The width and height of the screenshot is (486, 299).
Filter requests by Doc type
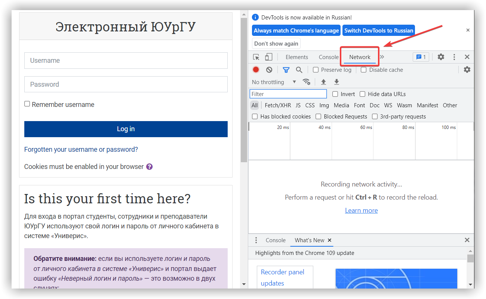[x=375, y=105]
